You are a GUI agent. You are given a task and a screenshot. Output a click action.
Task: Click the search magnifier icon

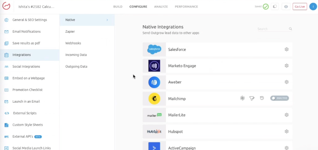[x=290, y=29]
